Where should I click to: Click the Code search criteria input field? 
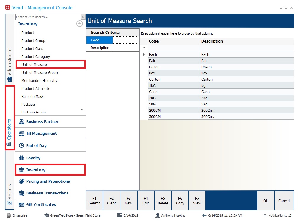(x=126, y=40)
